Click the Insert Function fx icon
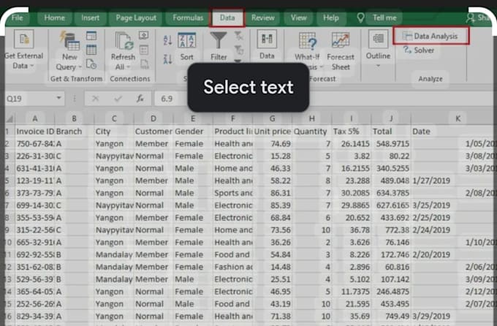497x326 pixels. (139, 98)
